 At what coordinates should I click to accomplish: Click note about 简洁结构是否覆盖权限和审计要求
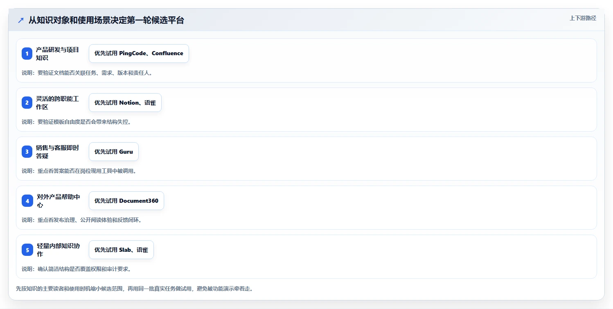click(76, 269)
